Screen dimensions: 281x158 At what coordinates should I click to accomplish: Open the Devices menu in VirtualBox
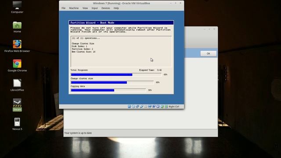[x=105, y=8]
